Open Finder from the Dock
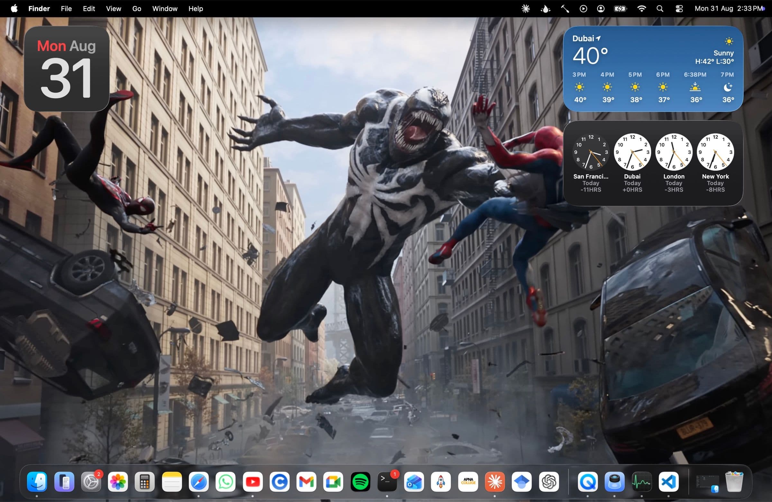This screenshot has width=772, height=502. tap(37, 481)
